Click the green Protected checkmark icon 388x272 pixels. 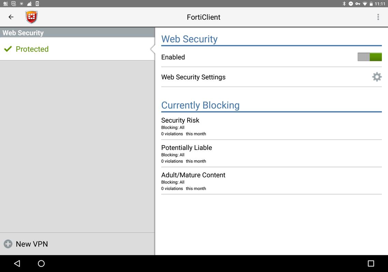[8, 49]
